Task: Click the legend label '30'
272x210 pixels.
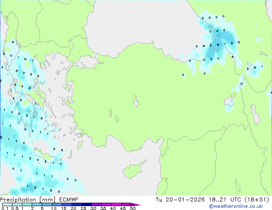Action: [93, 208]
